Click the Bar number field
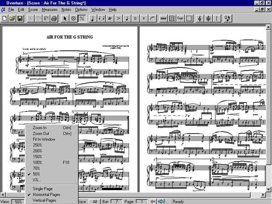The image size is (272, 204). tap(116, 202)
